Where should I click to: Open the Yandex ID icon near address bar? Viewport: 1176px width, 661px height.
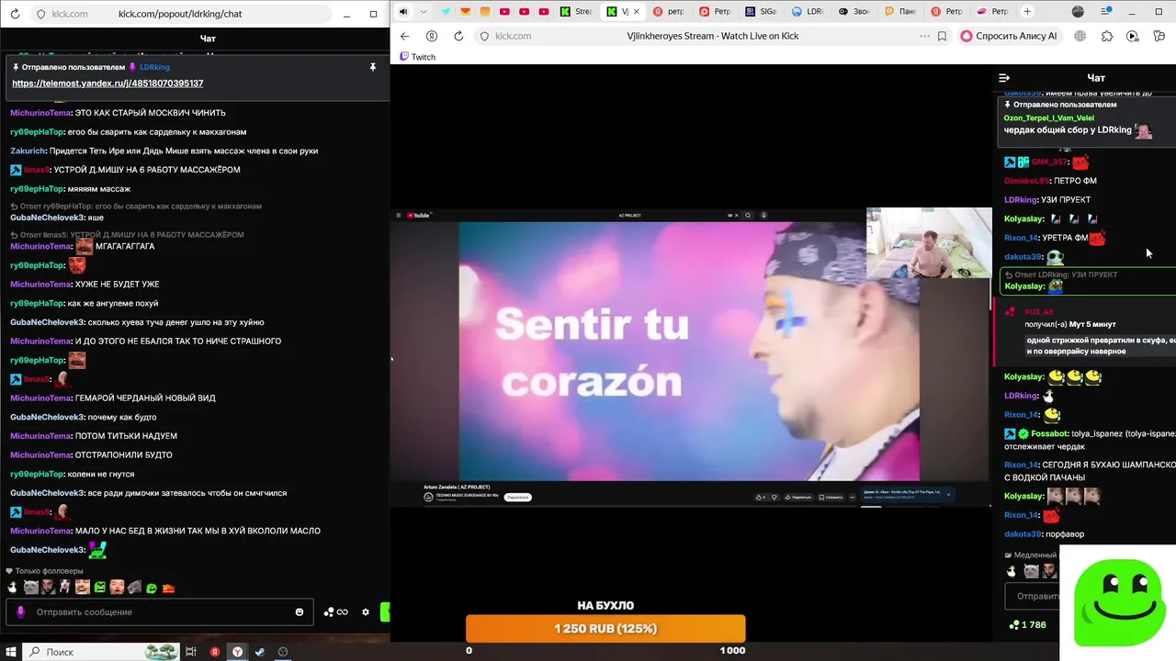tap(432, 36)
